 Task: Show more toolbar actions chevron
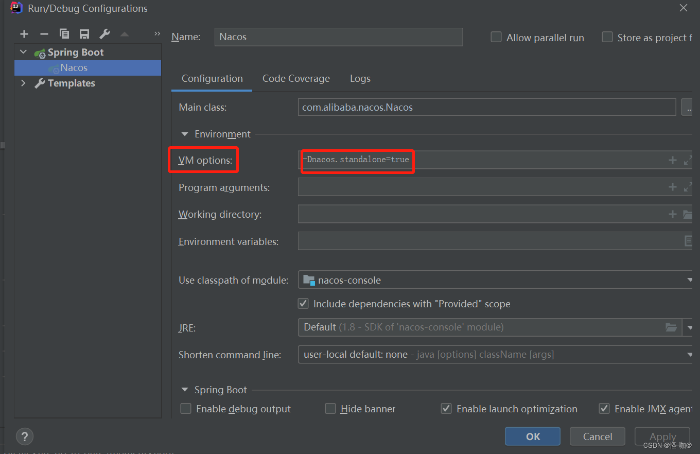point(157,34)
